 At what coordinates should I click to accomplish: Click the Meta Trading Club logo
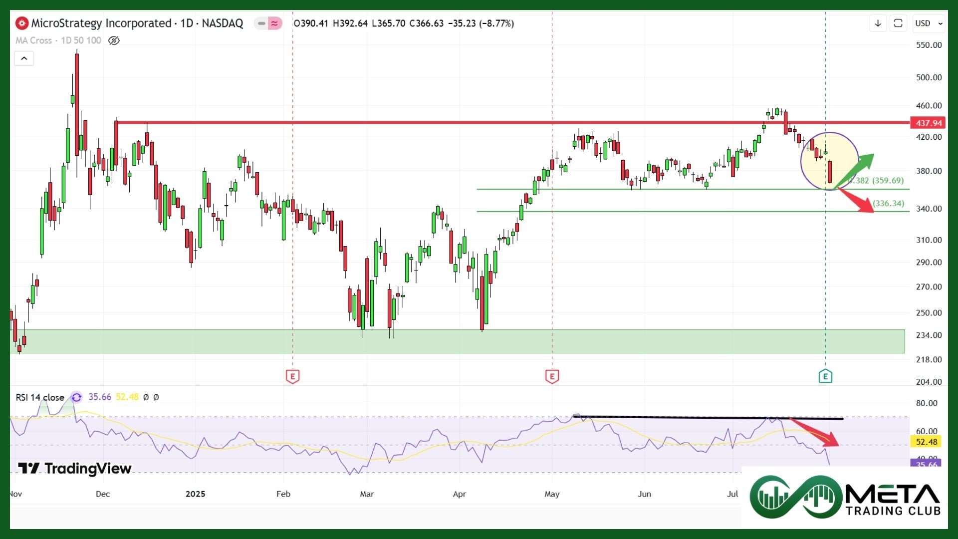coord(844,497)
